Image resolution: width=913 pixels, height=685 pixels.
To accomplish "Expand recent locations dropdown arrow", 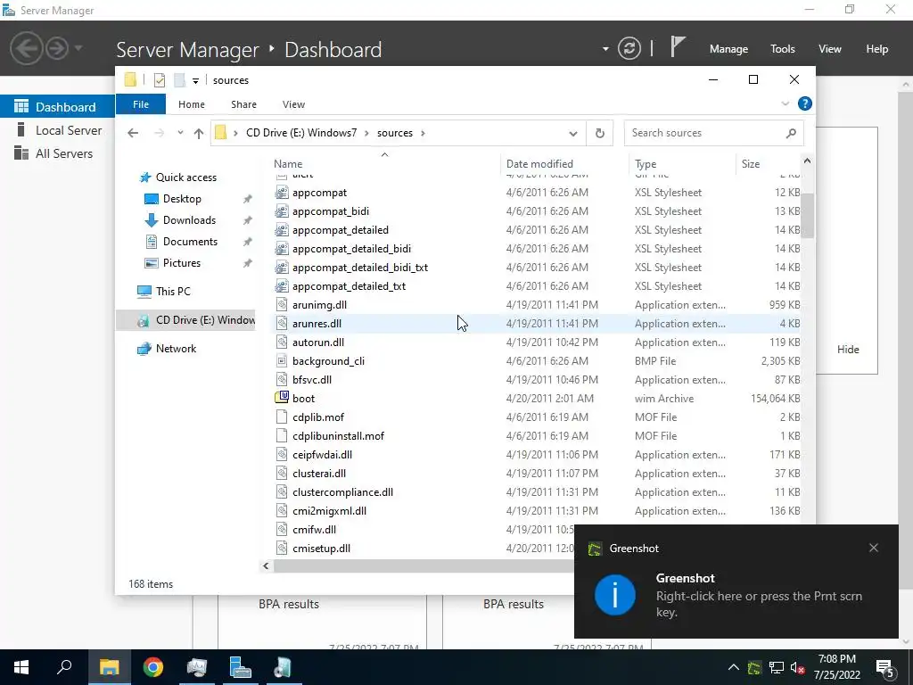I will tap(180, 133).
